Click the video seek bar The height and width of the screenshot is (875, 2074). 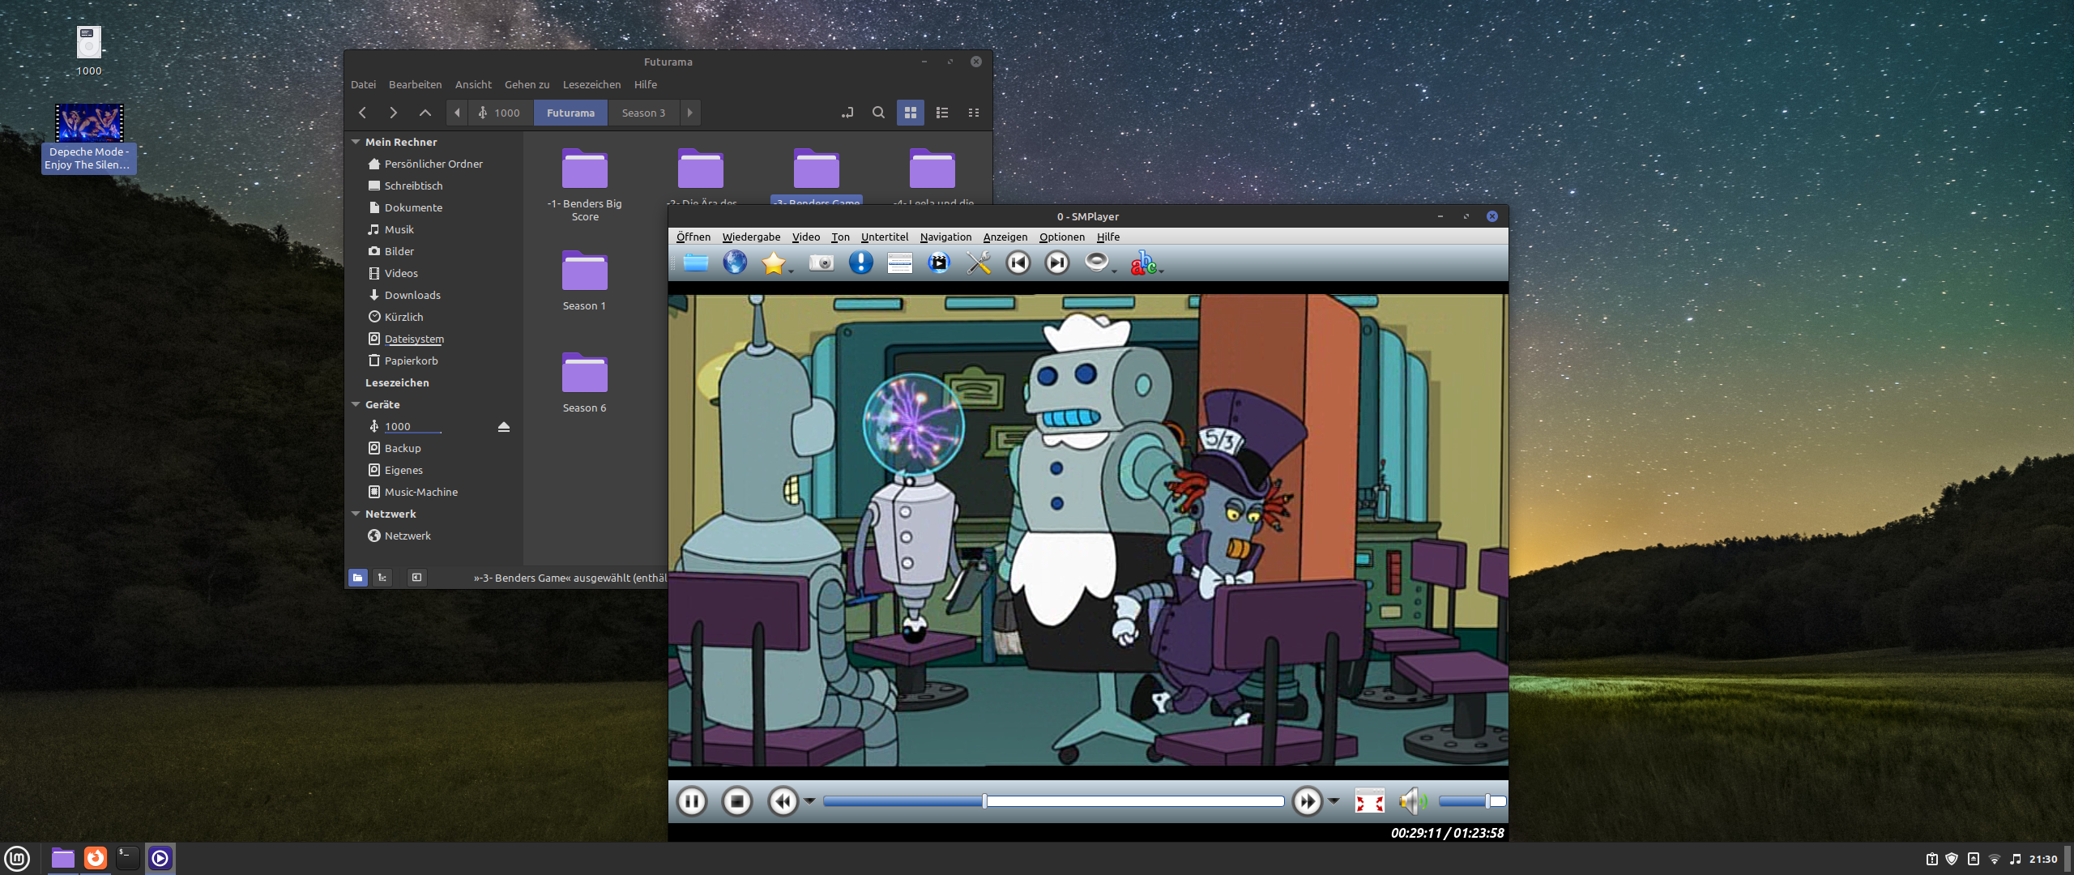coord(1053,801)
